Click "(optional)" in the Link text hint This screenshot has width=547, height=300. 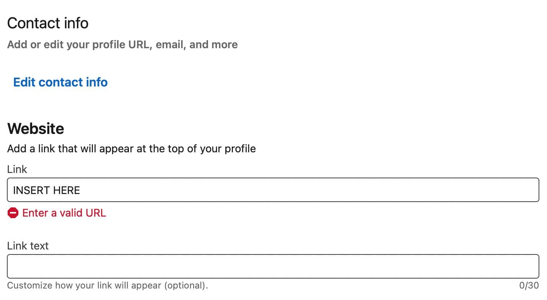tap(189, 285)
